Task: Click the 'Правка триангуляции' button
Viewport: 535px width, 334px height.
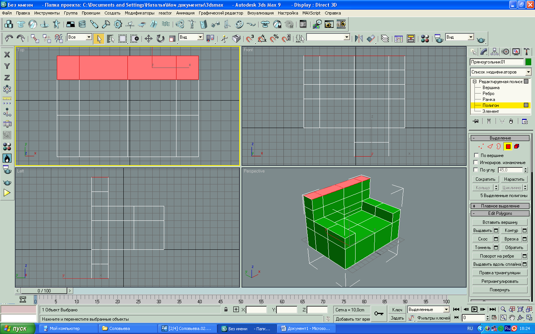Action: click(x=500, y=273)
